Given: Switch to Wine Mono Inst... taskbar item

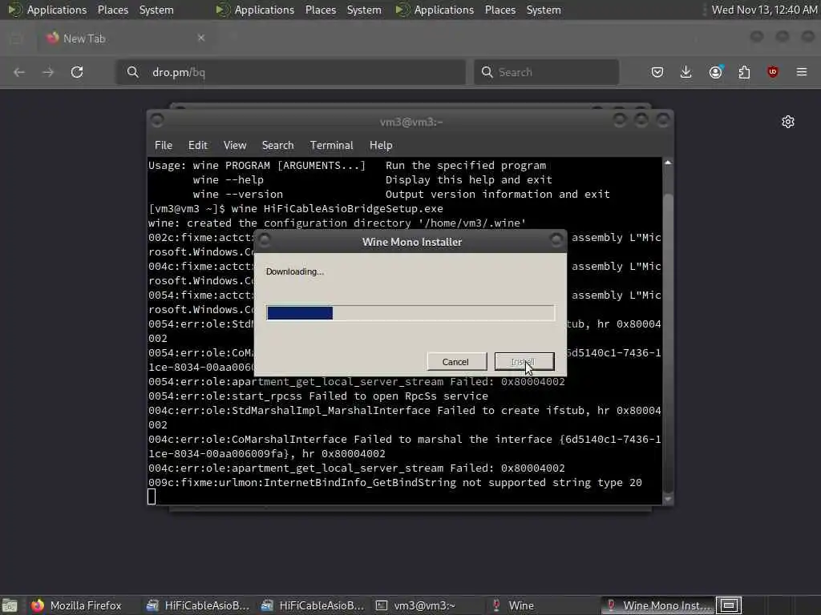Looking at the screenshot, I should 657,605.
